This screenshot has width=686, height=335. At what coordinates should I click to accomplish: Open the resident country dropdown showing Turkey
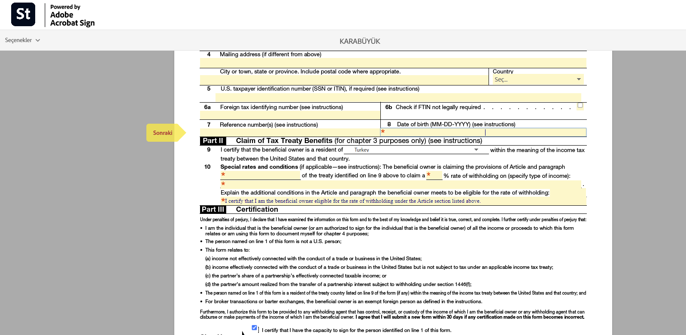pos(416,150)
